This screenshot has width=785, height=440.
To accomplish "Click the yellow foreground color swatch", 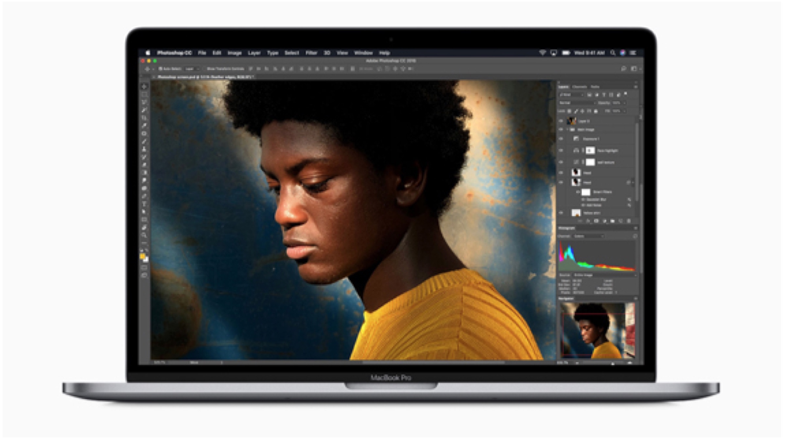I will coord(143,257).
